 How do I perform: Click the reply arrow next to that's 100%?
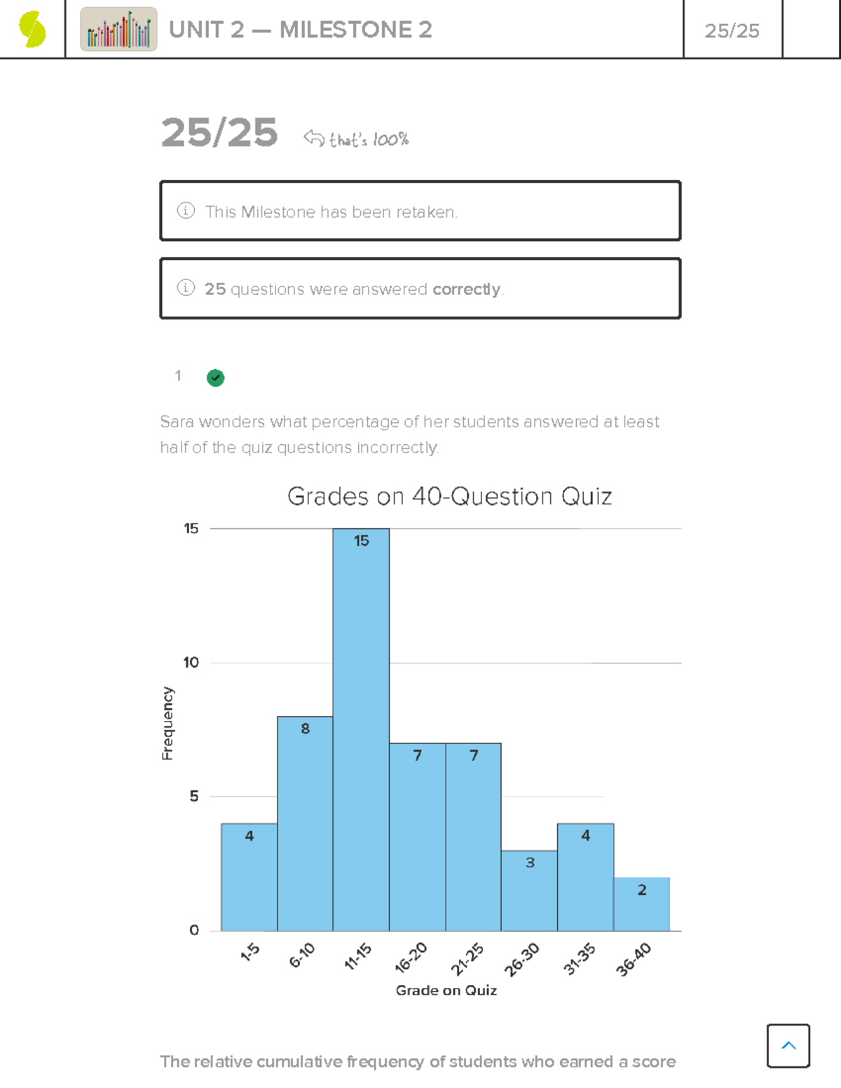pos(313,138)
